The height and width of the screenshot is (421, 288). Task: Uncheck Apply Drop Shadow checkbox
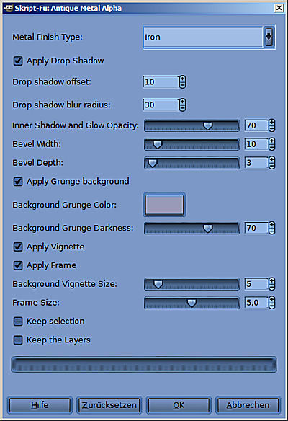(18, 61)
